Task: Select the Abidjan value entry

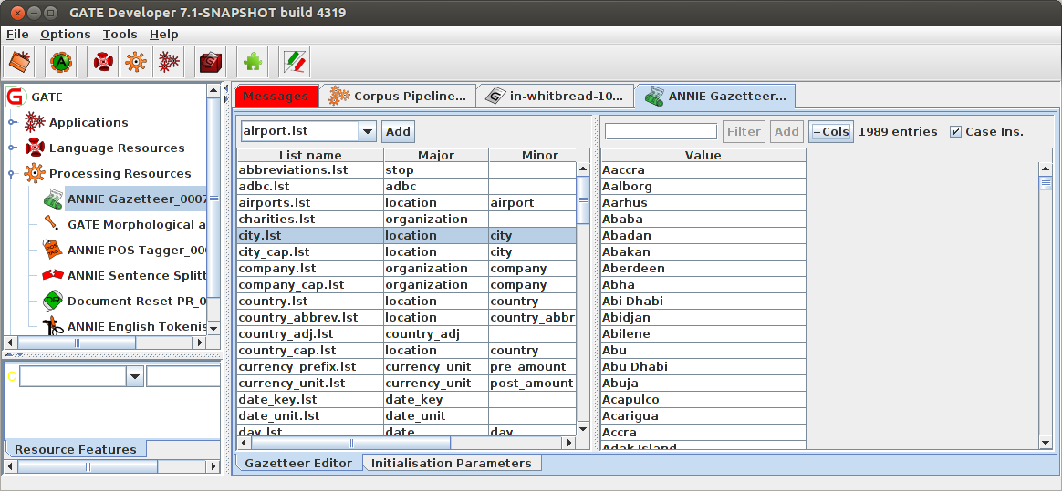Action: [703, 317]
